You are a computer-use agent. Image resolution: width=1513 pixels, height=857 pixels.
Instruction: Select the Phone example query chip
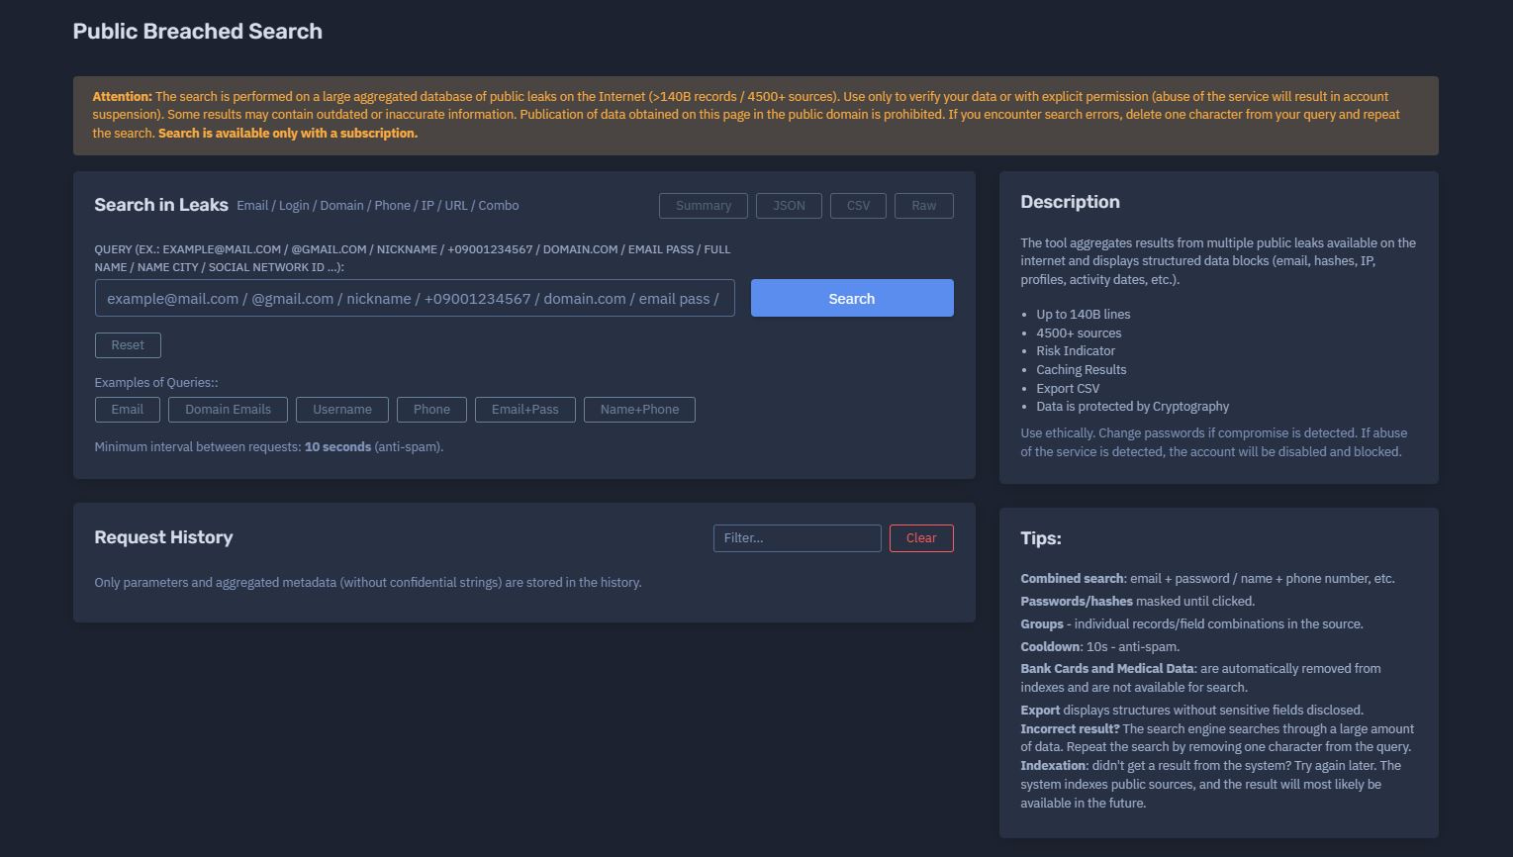pos(431,410)
